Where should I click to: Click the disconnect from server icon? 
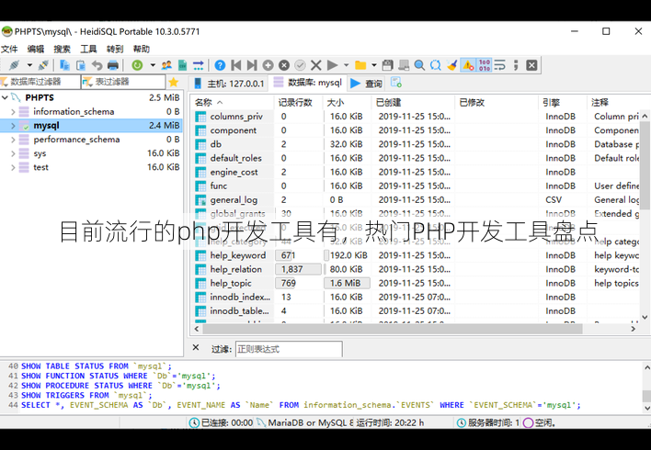coord(43,65)
